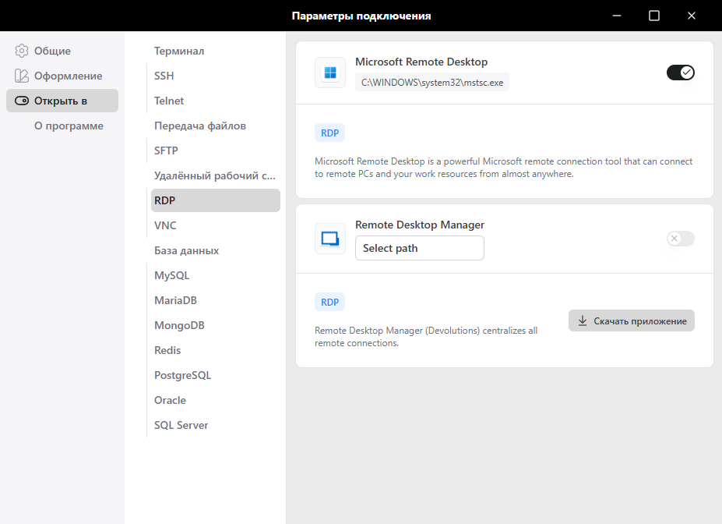Choose PostgreSQL in the protocol list

tap(216, 375)
